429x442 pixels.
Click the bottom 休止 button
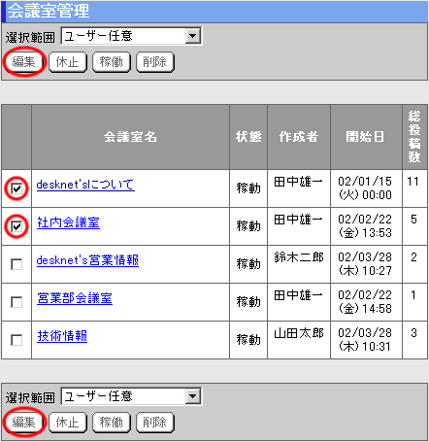68,423
